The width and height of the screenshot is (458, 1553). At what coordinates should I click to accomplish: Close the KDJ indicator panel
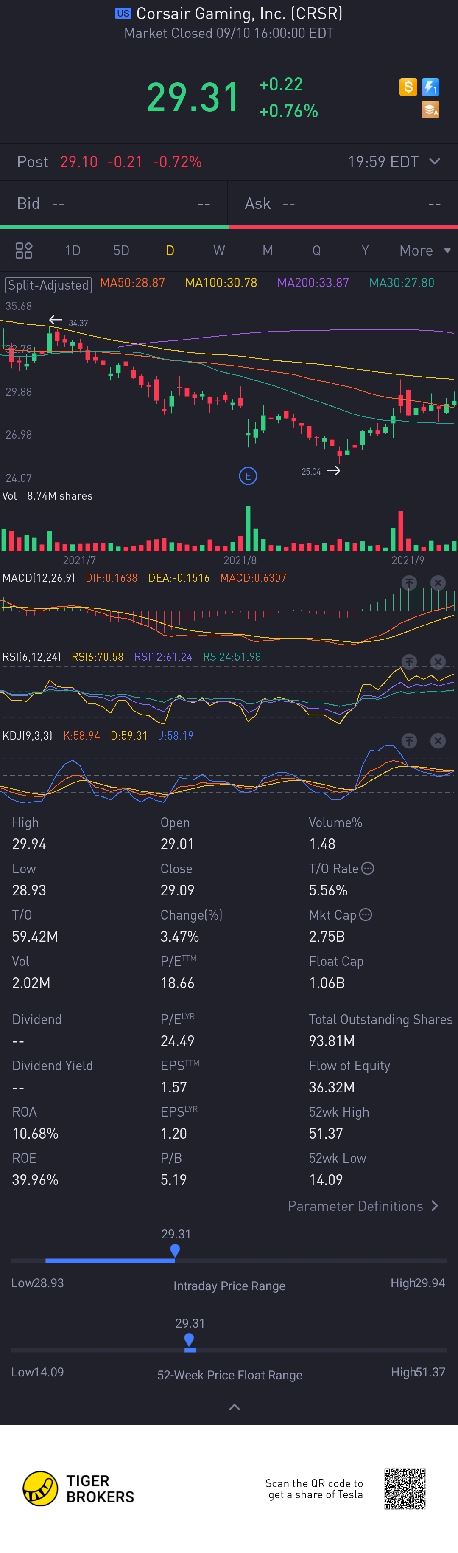point(438,740)
